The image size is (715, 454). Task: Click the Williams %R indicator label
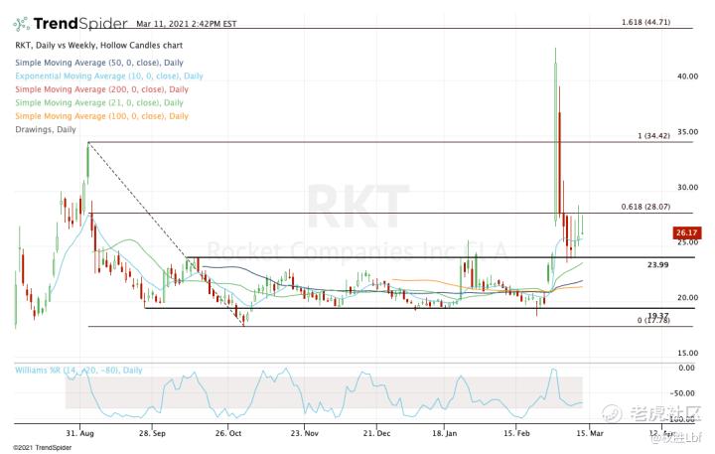click(x=78, y=370)
